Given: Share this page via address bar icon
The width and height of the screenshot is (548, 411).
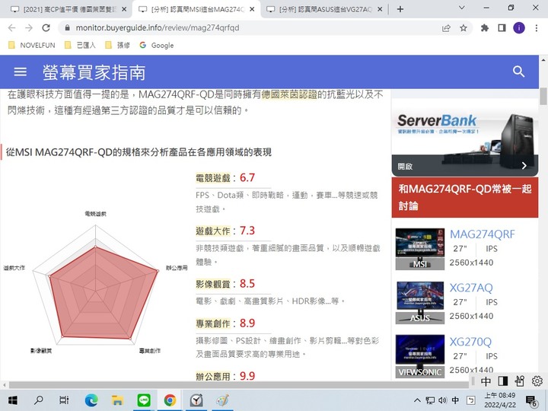Looking at the screenshot, I should click(446, 28).
